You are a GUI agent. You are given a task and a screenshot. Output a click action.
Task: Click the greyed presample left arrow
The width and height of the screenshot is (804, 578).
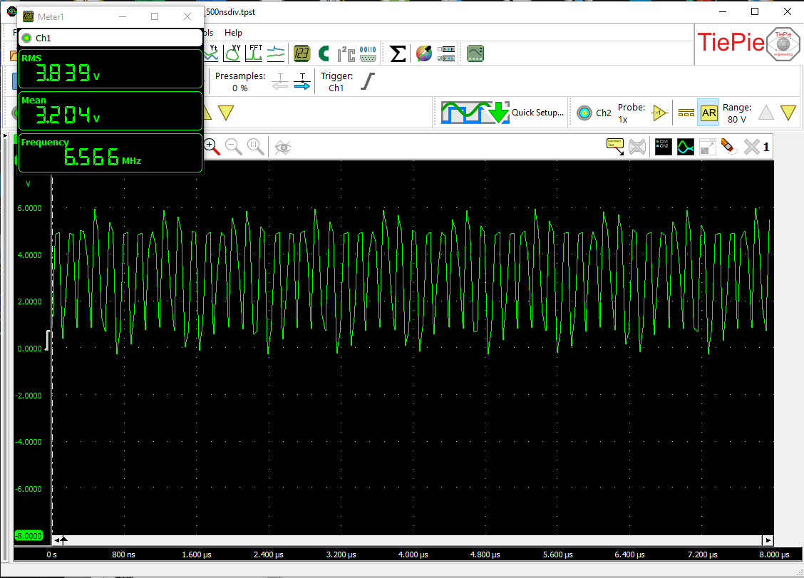[x=280, y=82]
